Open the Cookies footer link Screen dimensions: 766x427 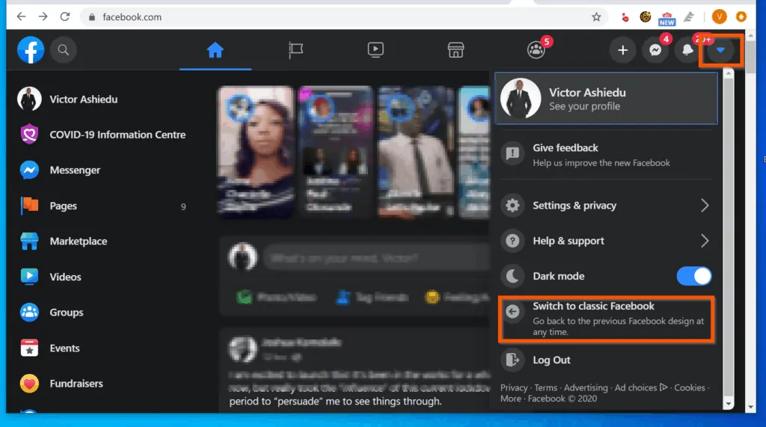(x=689, y=387)
